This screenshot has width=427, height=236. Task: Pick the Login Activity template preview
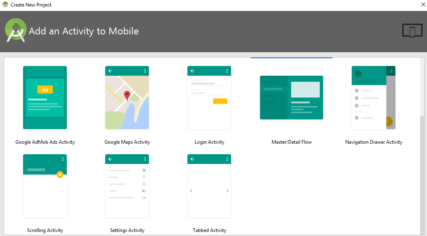pyautogui.click(x=209, y=98)
